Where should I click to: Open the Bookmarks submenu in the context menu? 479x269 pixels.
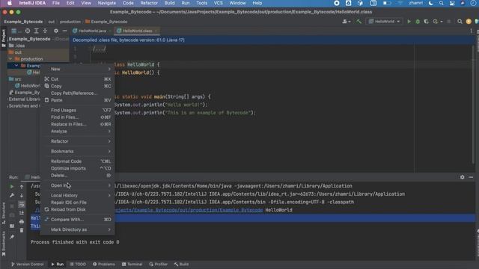[78, 151]
